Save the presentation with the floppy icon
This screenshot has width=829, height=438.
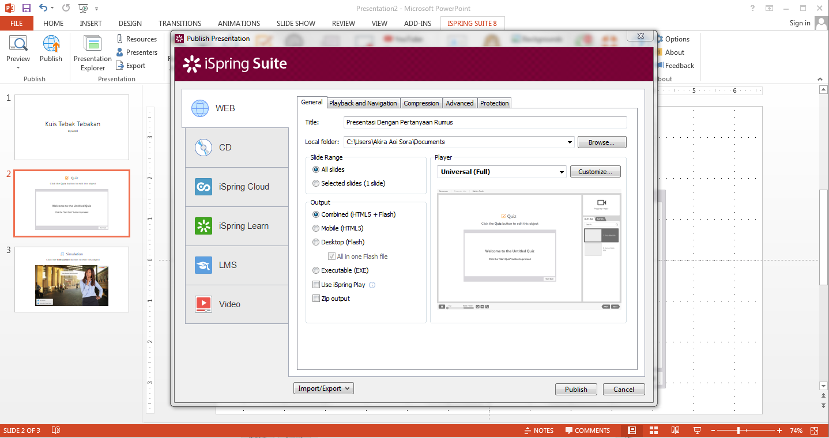click(x=27, y=8)
